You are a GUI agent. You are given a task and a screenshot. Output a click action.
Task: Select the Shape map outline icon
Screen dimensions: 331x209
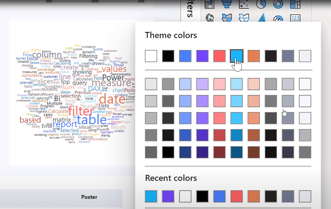coord(244,18)
